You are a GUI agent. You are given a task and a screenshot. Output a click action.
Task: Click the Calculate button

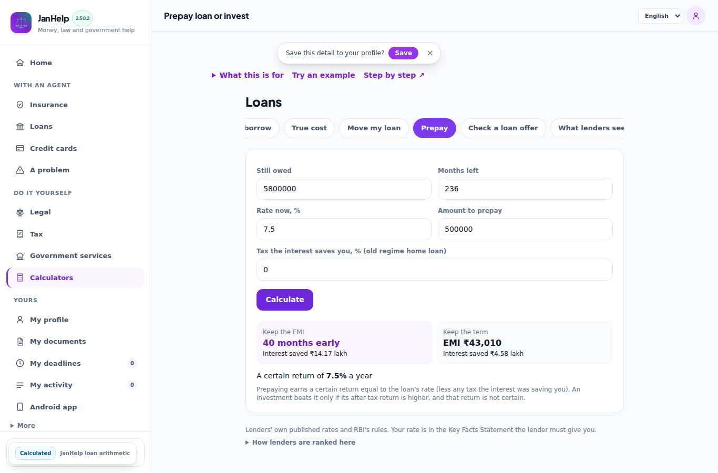285,300
